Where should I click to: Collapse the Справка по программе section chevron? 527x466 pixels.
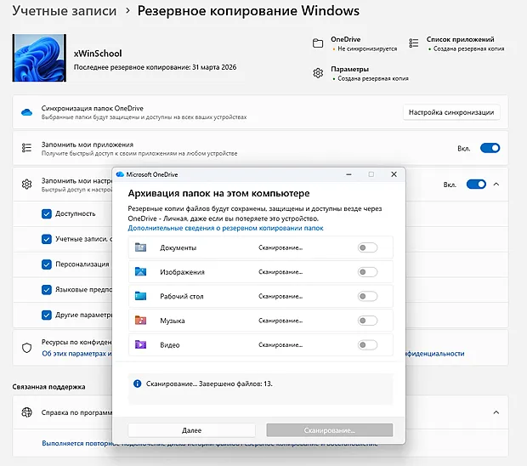pyautogui.click(x=496, y=412)
